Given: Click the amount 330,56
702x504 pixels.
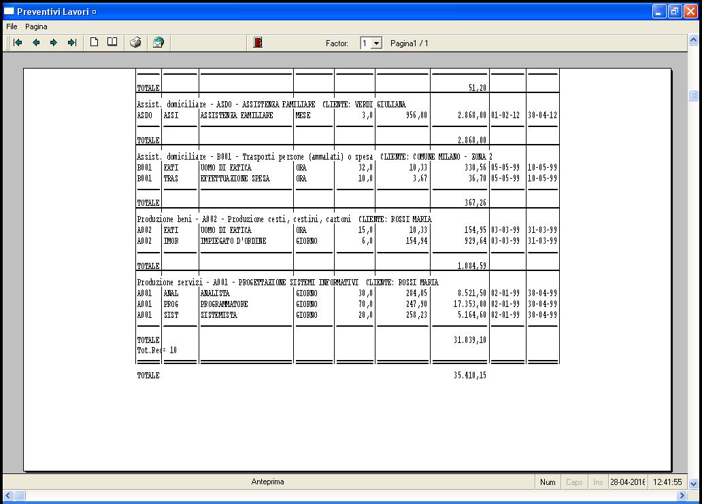Looking at the screenshot, I should (x=475, y=168).
